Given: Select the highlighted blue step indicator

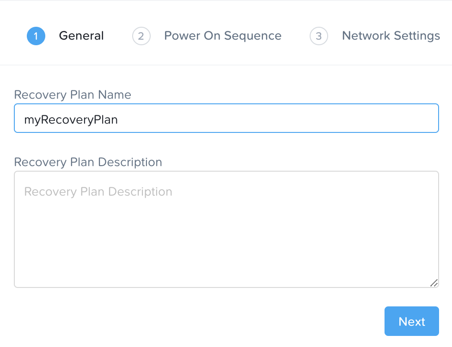Looking at the screenshot, I should pos(36,36).
